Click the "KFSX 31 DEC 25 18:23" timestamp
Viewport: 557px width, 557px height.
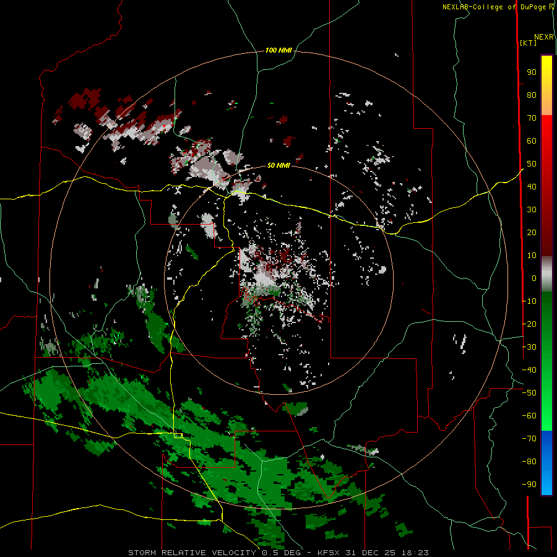(x=373, y=553)
